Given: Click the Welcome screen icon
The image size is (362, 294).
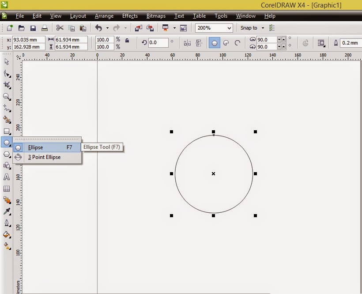Looking at the screenshot, I should coord(183,28).
